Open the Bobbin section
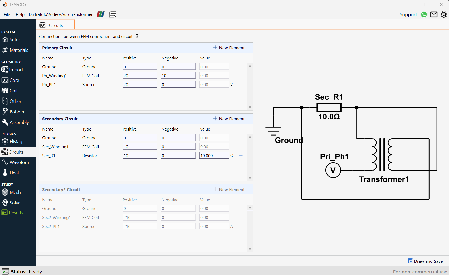The image size is (449, 275). click(13, 112)
